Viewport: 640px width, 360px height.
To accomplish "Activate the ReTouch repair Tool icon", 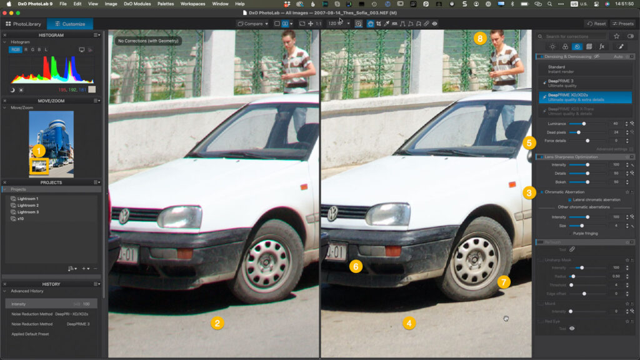I will tap(572, 249).
